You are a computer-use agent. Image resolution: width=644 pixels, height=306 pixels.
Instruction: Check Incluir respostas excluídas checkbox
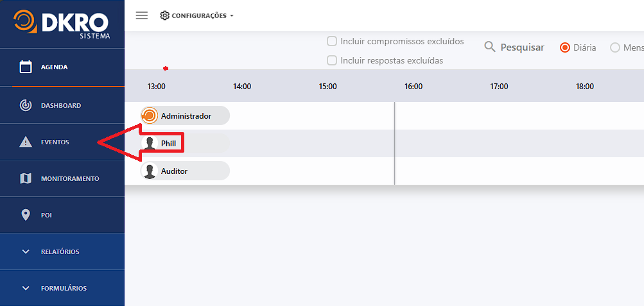click(332, 60)
